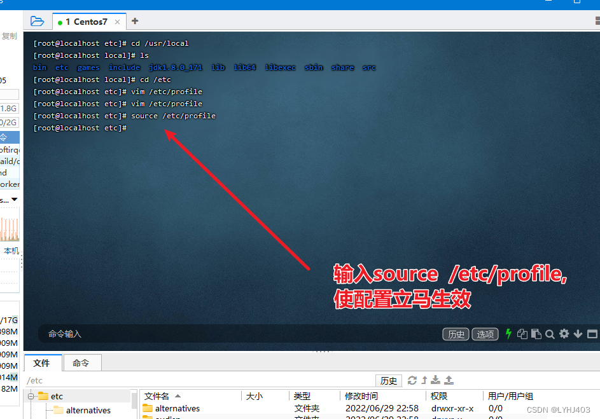600x419 pixels.
Task: Go to parent directory with up arrow icon
Action: point(425,380)
